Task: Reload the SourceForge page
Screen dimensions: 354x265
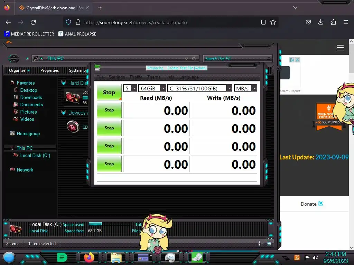Action: coord(33,22)
